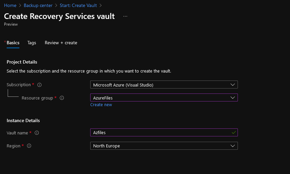The width and height of the screenshot is (290, 174).
Task: Click the info icon next to Region
Action: click(29, 146)
